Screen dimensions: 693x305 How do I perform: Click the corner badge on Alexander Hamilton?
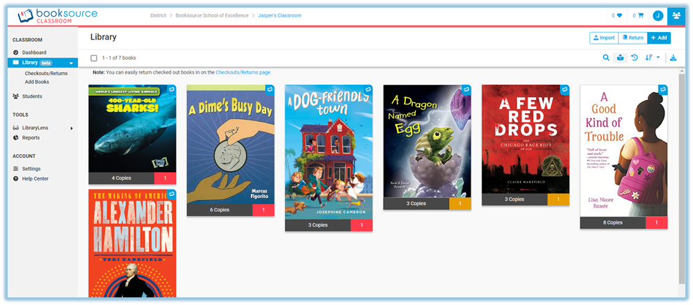pyautogui.click(x=172, y=194)
